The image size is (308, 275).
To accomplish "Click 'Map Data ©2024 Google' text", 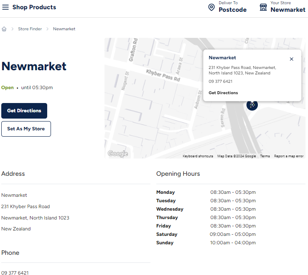I will (236, 156).
